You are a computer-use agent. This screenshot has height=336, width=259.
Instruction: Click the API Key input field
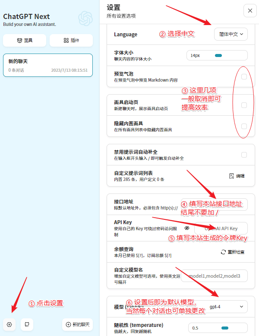click(221, 228)
